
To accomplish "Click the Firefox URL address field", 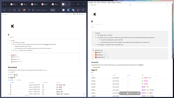I will pos(42,10).
